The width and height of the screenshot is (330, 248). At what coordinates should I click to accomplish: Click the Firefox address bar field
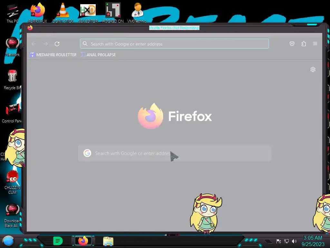174,44
